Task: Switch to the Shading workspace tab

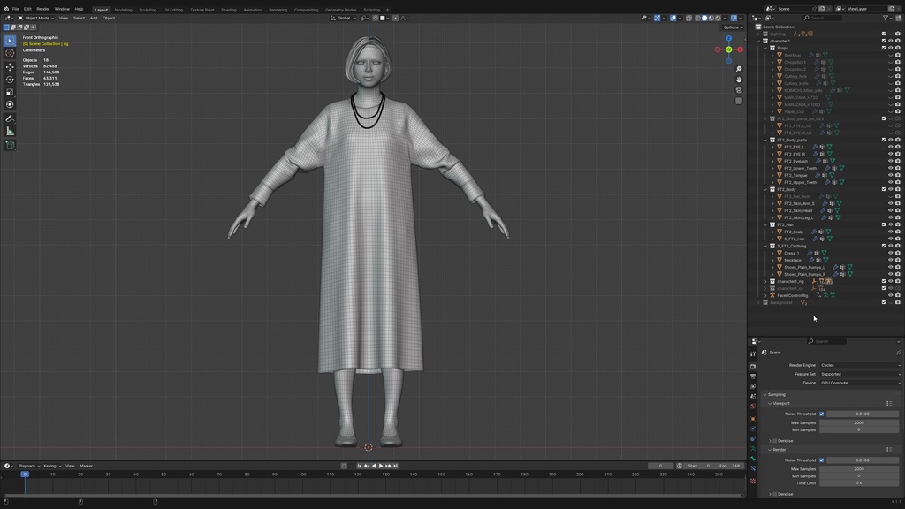Action: click(229, 10)
